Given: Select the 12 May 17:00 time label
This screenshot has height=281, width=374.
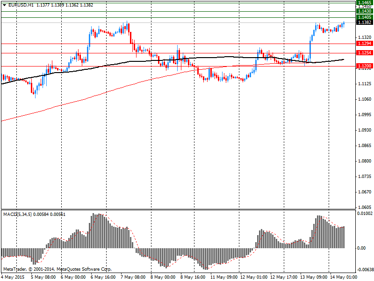Looking at the screenshot, I should [284, 277].
